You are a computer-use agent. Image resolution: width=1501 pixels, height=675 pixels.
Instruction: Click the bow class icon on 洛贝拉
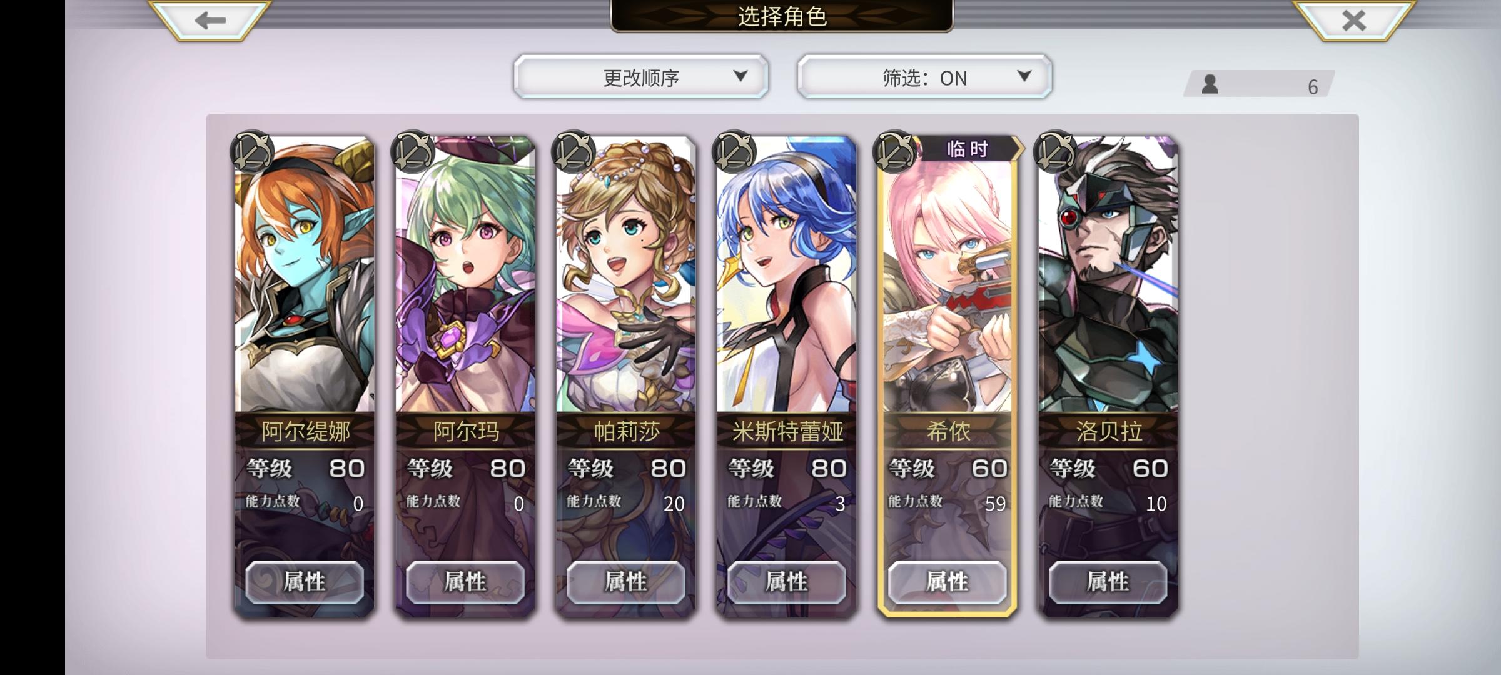(1056, 151)
